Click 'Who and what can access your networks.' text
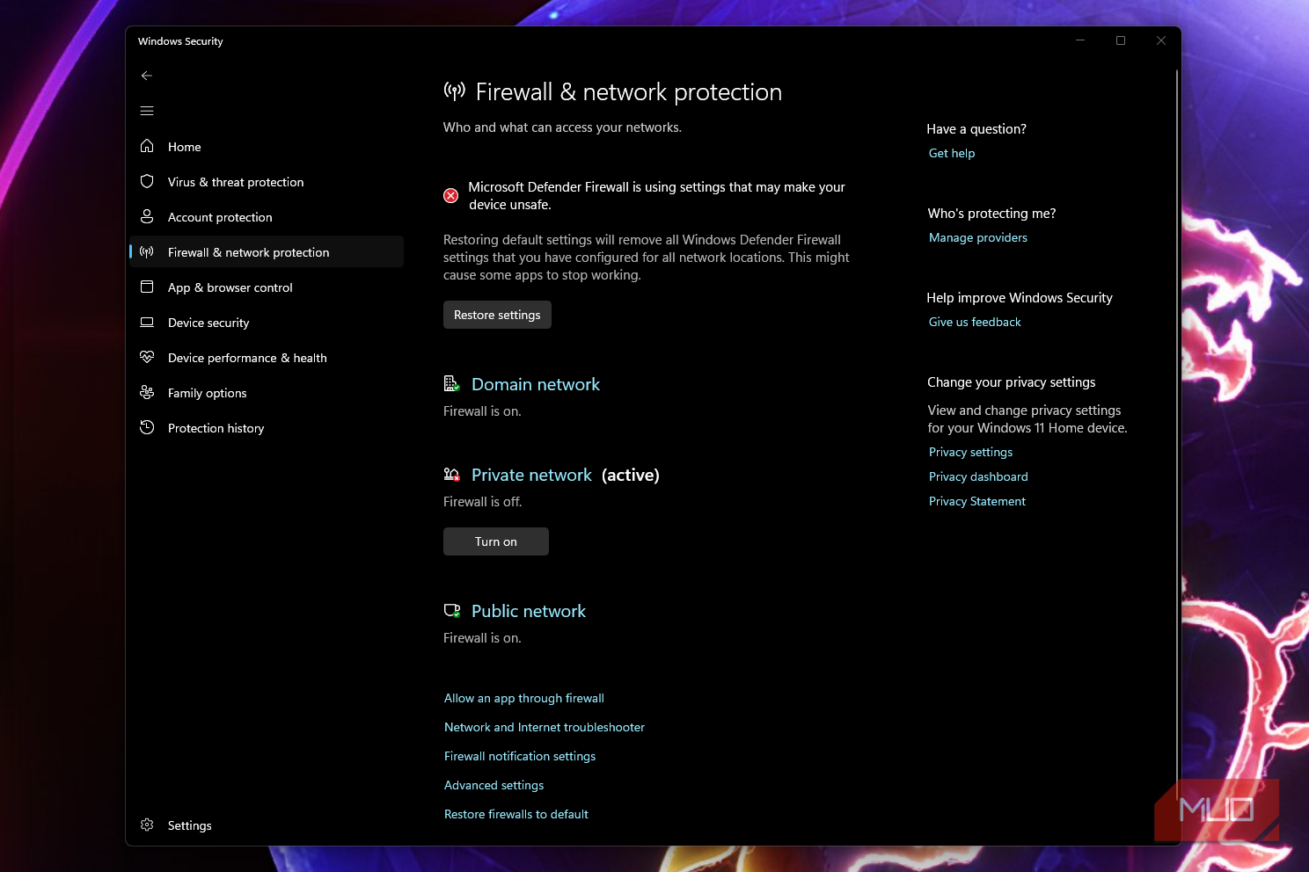The image size is (1309, 872). click(x=562, y=127)
